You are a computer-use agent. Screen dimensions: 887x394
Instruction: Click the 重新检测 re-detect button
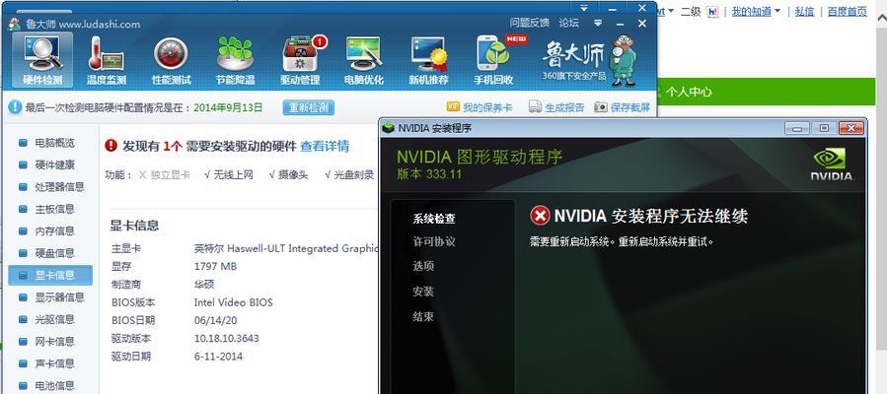coord(308,107)
